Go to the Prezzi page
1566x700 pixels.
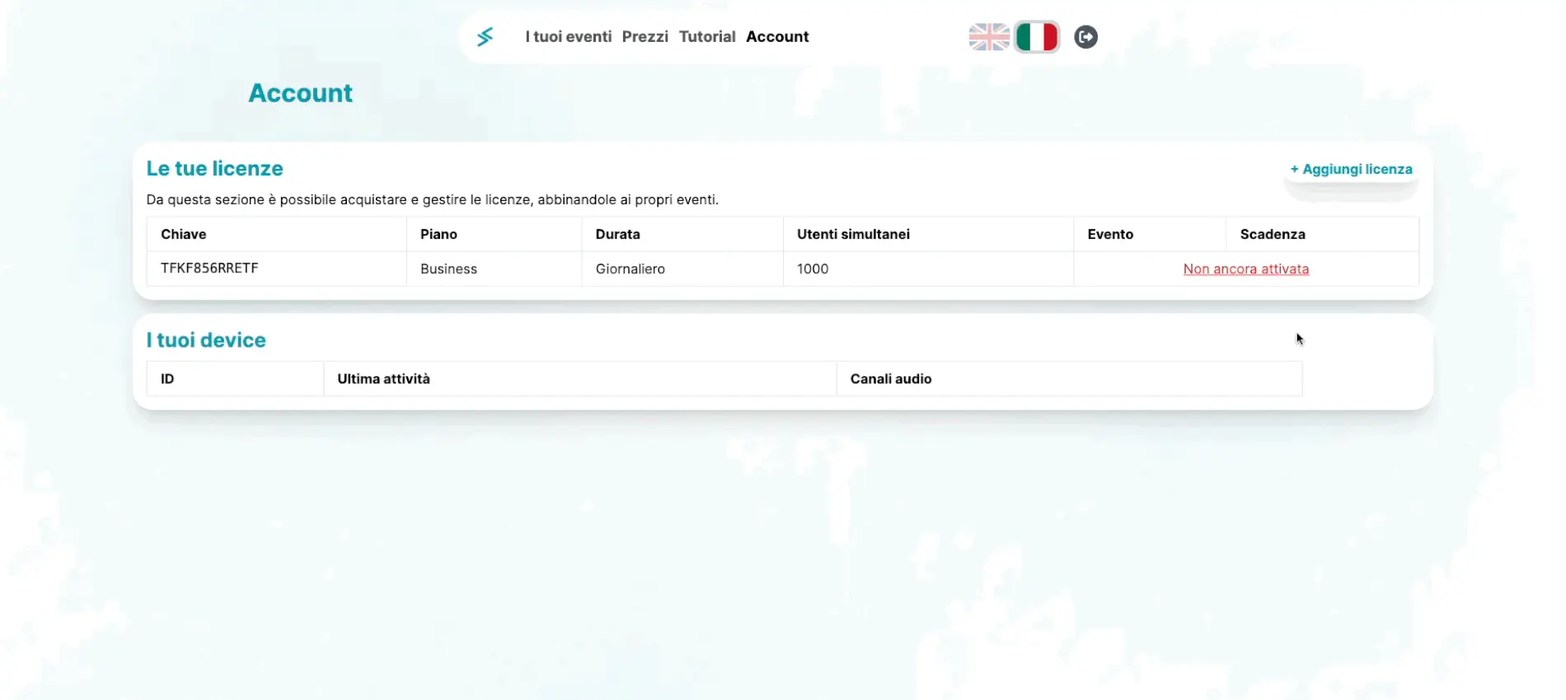click(645, 37)
